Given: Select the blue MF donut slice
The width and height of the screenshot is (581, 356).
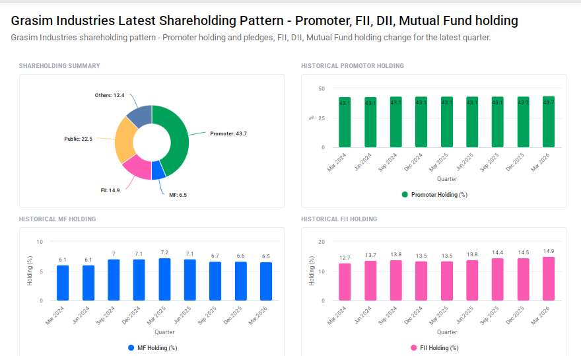Looking at the screenshot, I should [x=158, y=170].
